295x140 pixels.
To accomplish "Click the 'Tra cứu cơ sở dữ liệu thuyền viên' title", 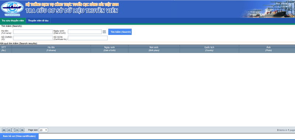I will pos(72,11).
